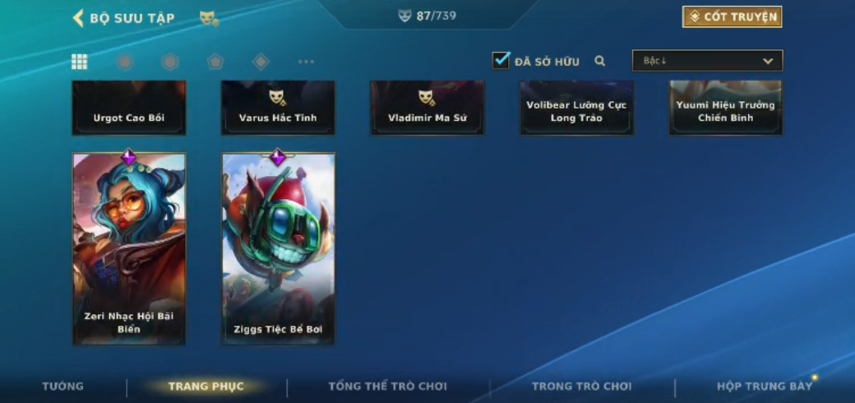855x403 pixels.
Task: Uncheck the Đã Sở Hữu checkbox
Action: point(501,60)
